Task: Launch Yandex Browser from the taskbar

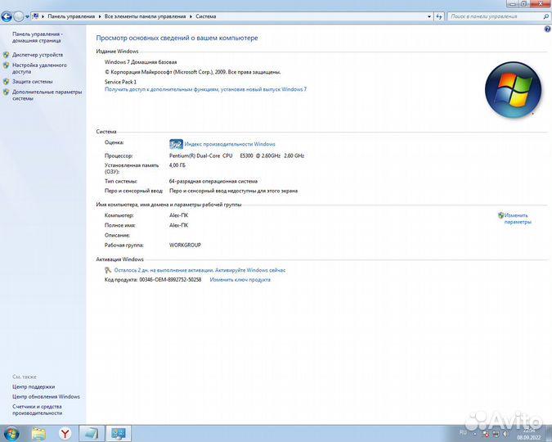Action: pos(65,433)
